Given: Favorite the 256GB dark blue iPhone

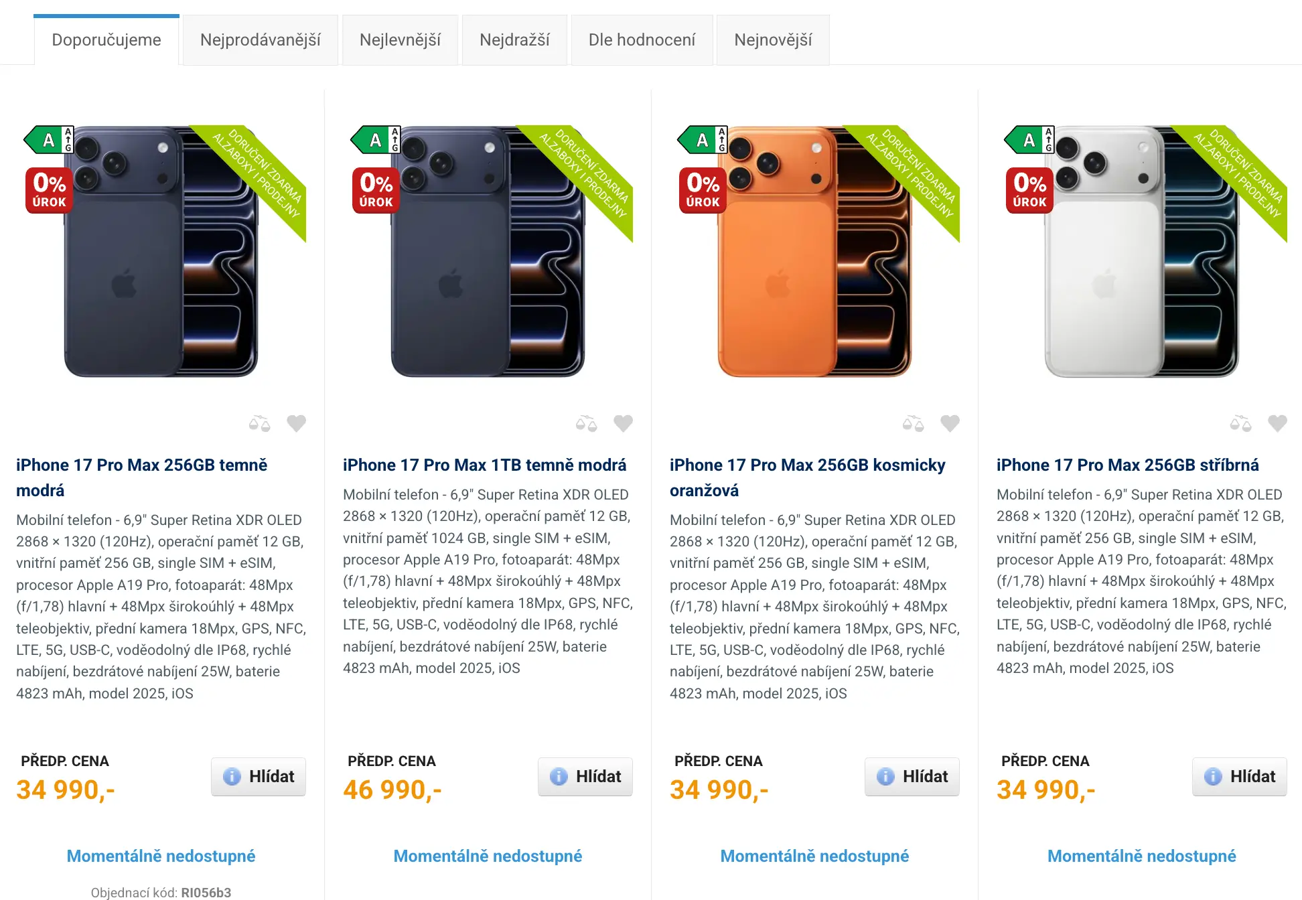Looking at the screenshot, I should click(x=297, y=423).
